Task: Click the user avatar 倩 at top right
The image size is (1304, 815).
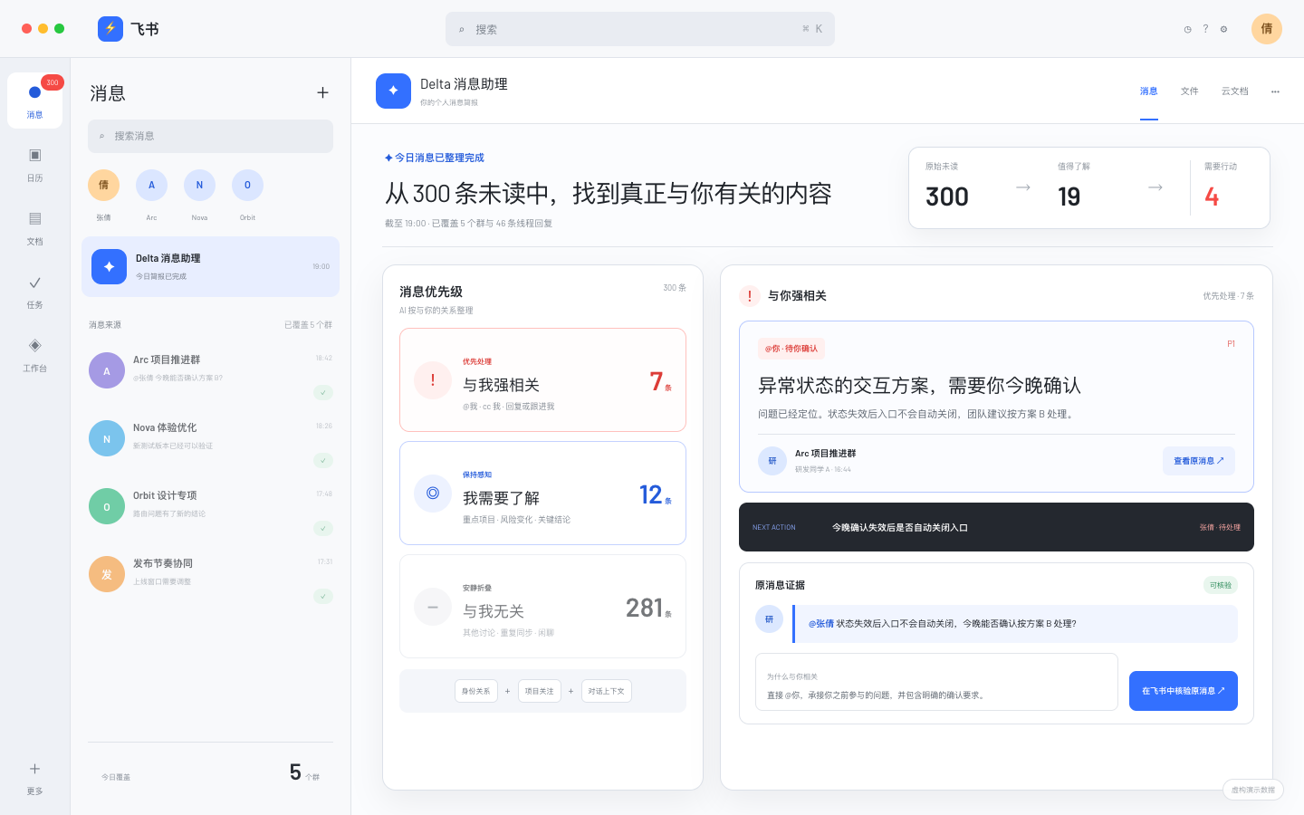Action: click(1267, 29)
